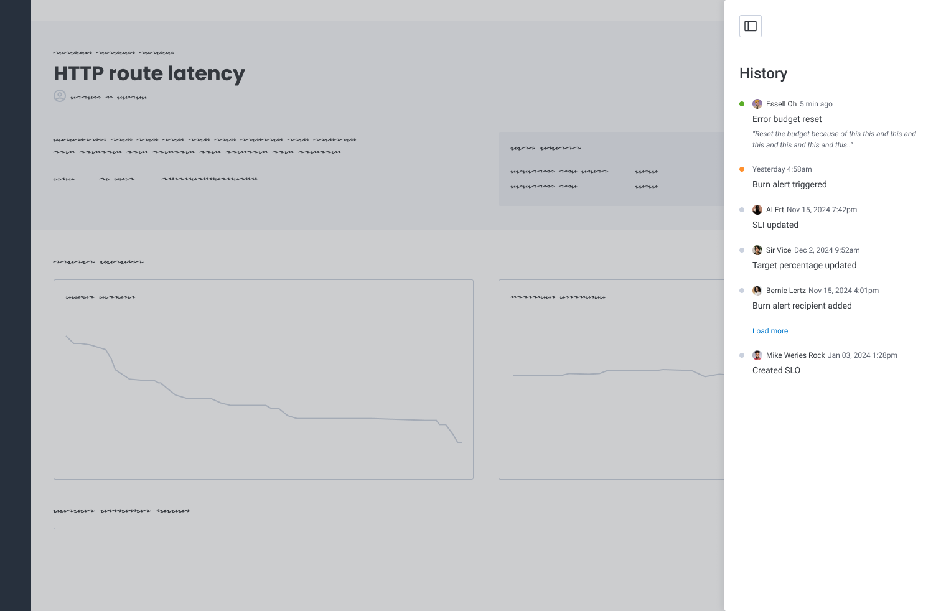The width and height of the screenshot is (941, 611).
Task: Click the green dot beside Error budget reset
Action: point(741,104)
